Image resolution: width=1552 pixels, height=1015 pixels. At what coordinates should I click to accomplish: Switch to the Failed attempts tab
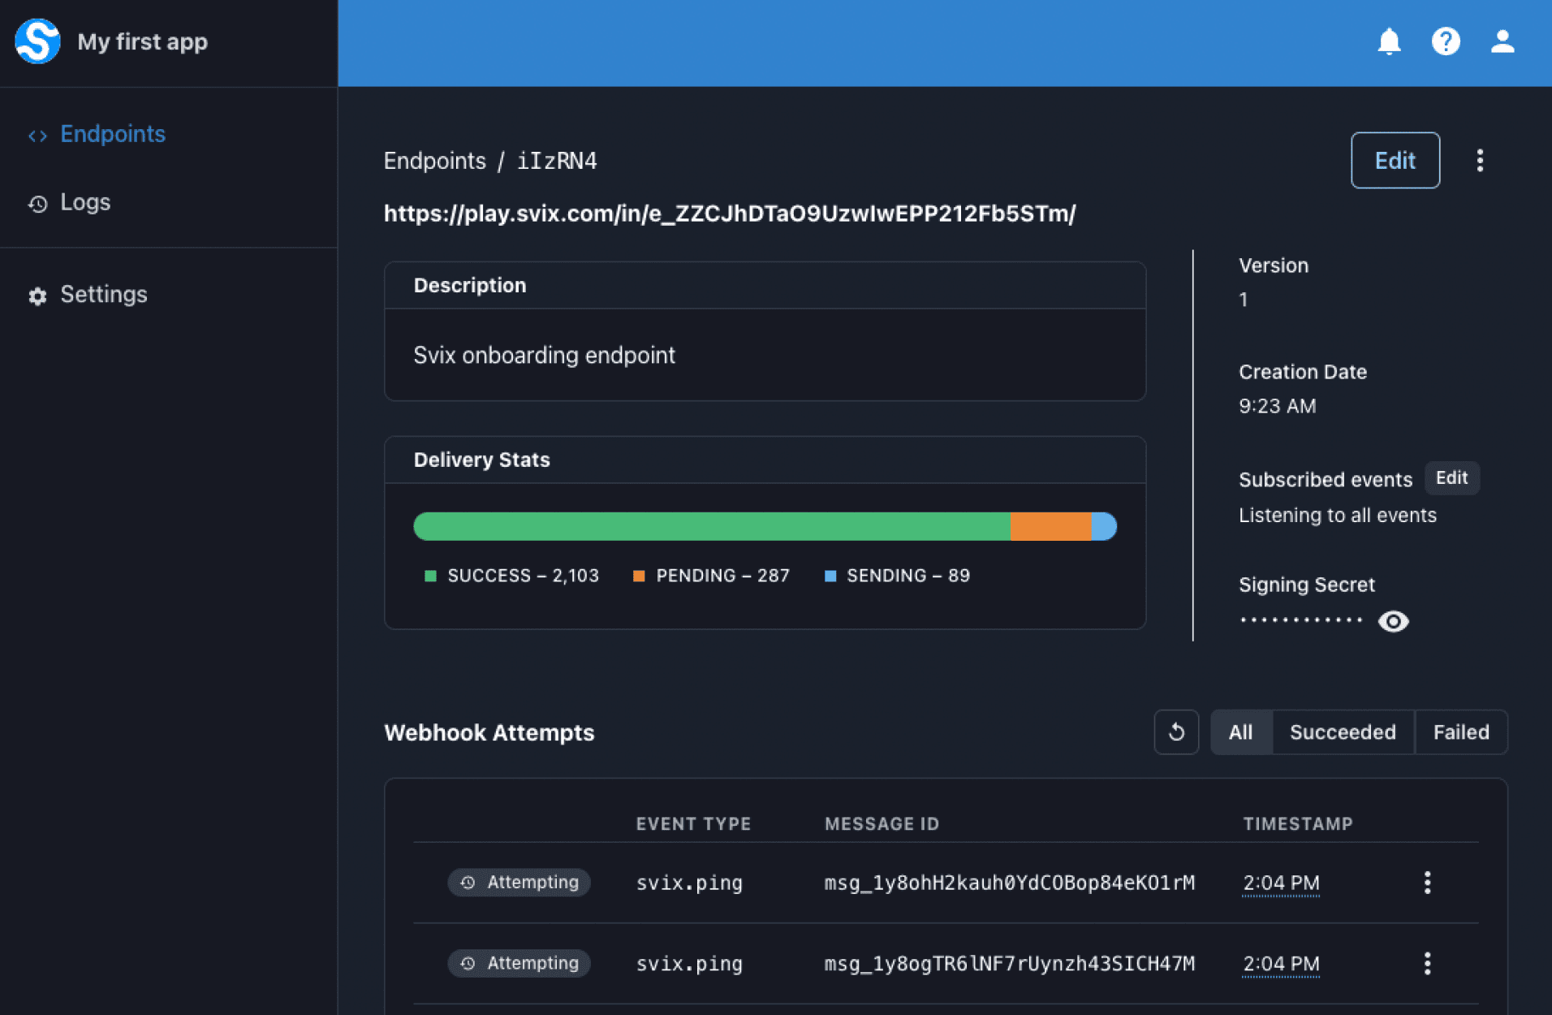1461,732
